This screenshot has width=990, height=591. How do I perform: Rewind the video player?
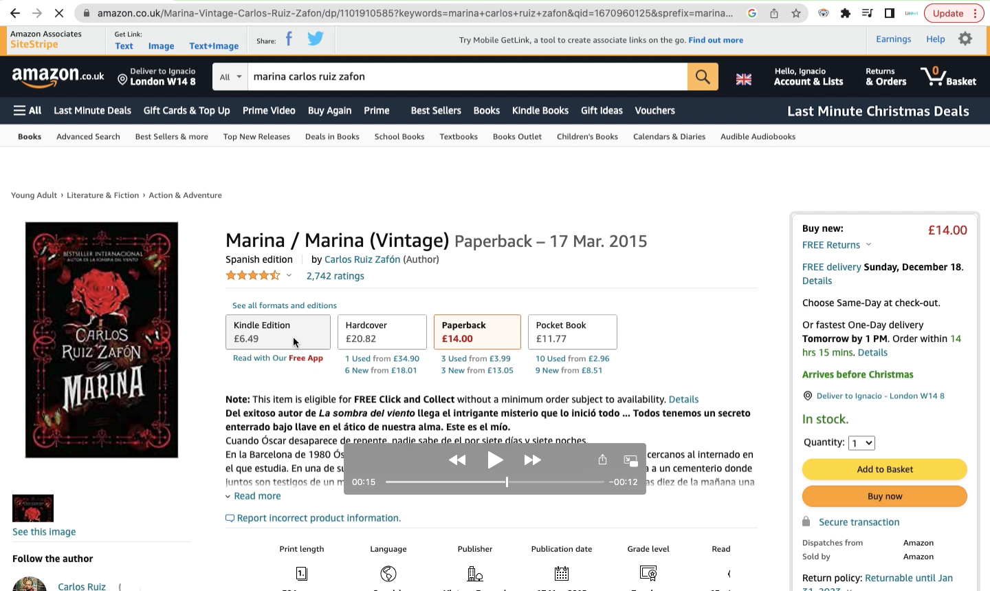(457, 460)
